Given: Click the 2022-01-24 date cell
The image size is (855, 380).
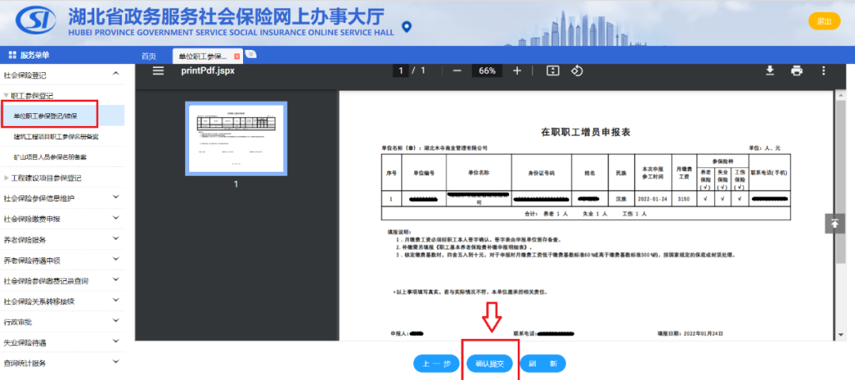Looking at the screenshot, I should pyautogui.click(x=653, y=199).
